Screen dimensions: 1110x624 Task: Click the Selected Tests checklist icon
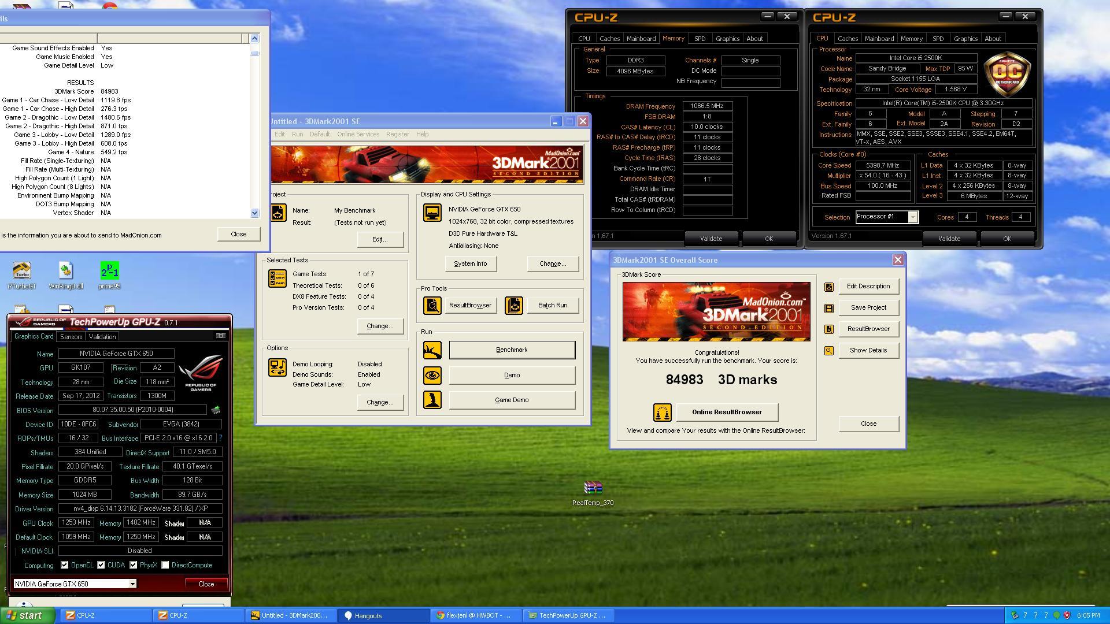(277, 278)
